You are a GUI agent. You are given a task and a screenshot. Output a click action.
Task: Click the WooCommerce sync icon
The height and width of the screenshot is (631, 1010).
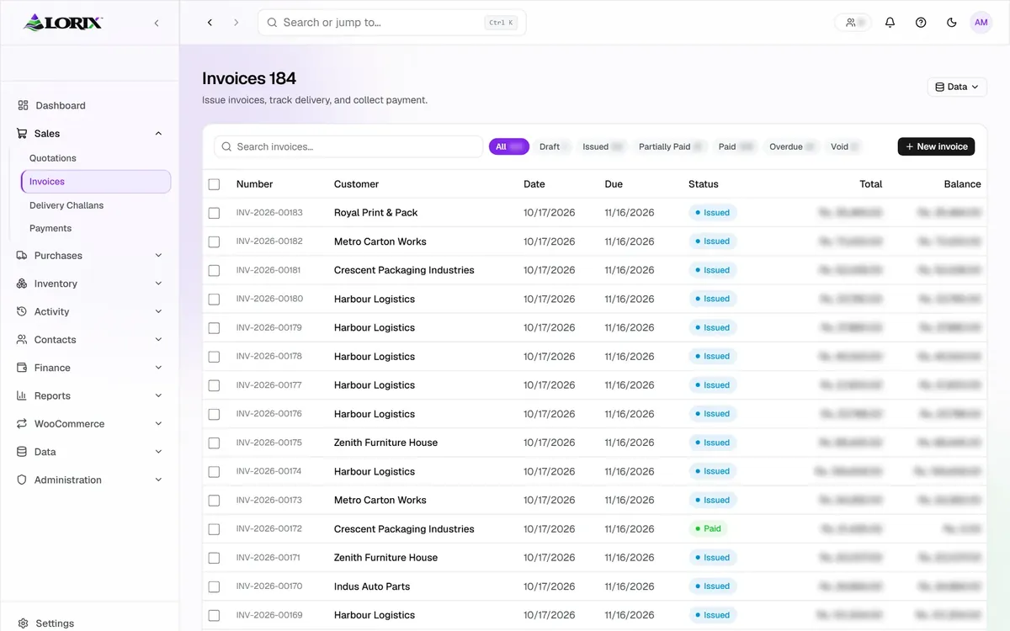tap(22, 423)
